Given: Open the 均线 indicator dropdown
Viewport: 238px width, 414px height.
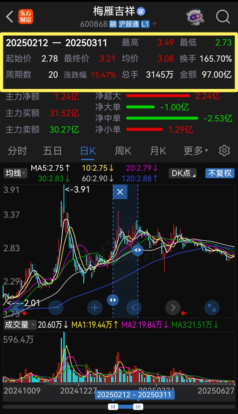Looking at the screenshot, I should coord(15,173).
